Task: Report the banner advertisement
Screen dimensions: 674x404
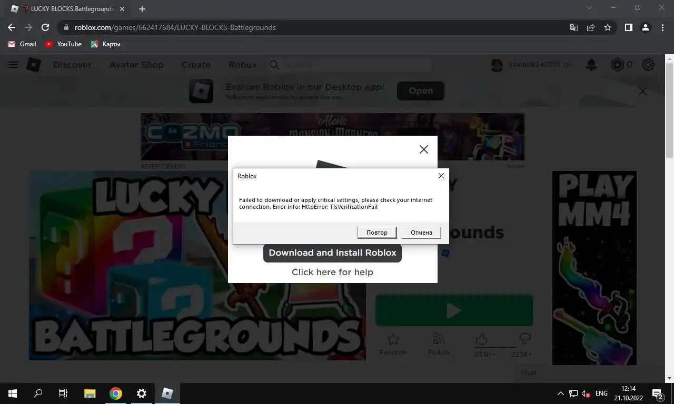Action: [x=515, y=166]
